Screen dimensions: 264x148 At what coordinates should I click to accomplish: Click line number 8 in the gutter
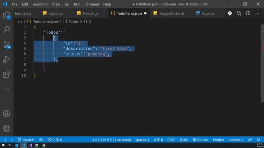coord(25,65)
